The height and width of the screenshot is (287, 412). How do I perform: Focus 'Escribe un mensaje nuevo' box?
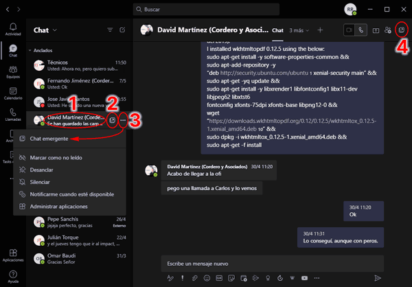tap(272, 264)
